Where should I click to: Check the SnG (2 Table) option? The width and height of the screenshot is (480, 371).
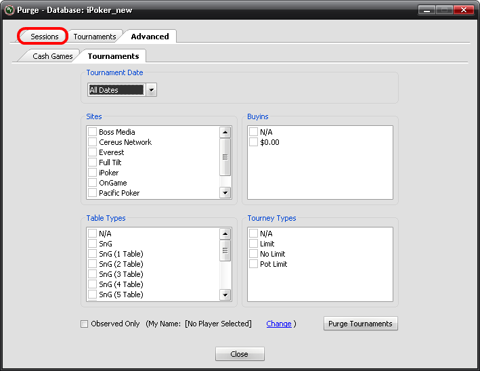coord(92,264)
